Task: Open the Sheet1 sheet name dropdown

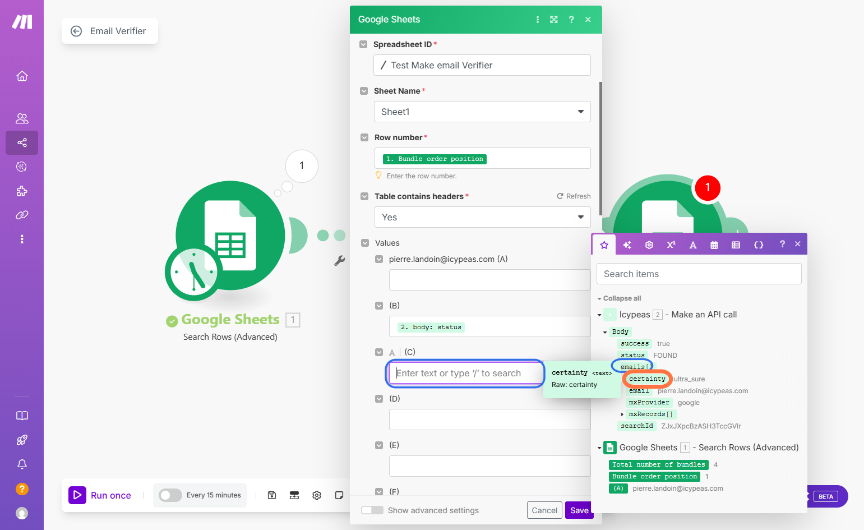Action: (482, 112)
